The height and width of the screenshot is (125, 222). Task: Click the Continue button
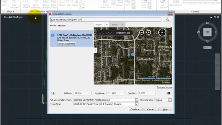click(x=136, y=109)
